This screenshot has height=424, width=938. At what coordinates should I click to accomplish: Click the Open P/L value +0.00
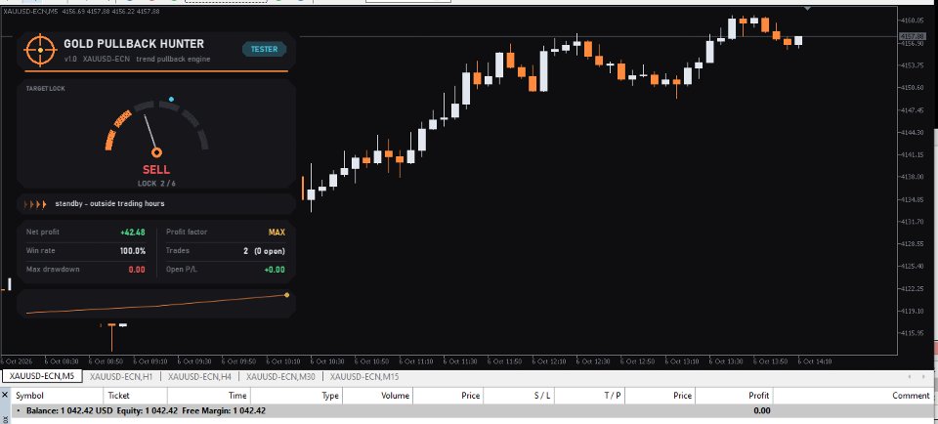tap(275, 270)
